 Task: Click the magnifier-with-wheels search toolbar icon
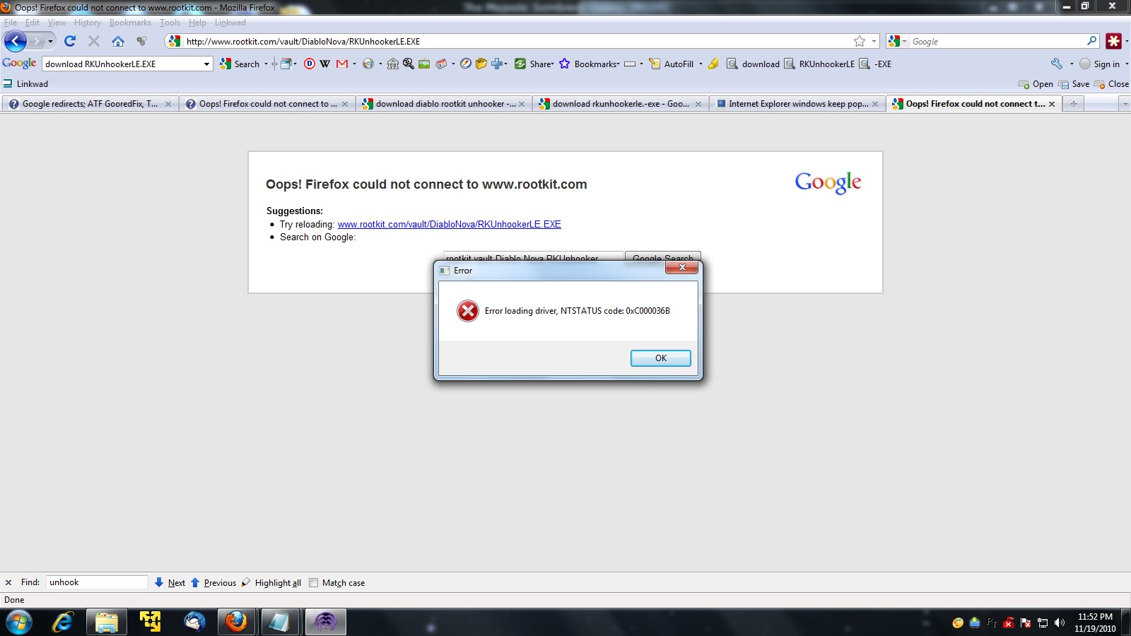click(x=409, y=64)
